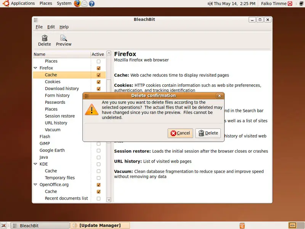This screenshot has height=229, width=305.
Task: Collapse the KDE tree group
Action: (35, 164)
